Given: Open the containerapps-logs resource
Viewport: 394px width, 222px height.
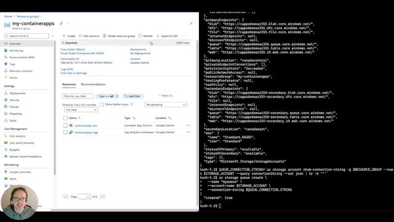Looking at the screenshot, I should 86,132.
